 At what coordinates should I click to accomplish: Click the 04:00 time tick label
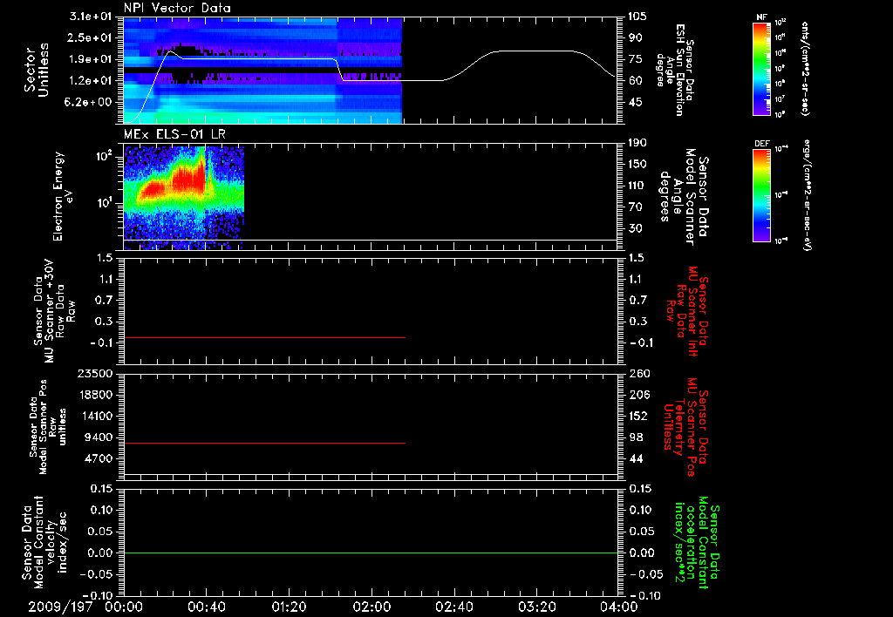619,607
